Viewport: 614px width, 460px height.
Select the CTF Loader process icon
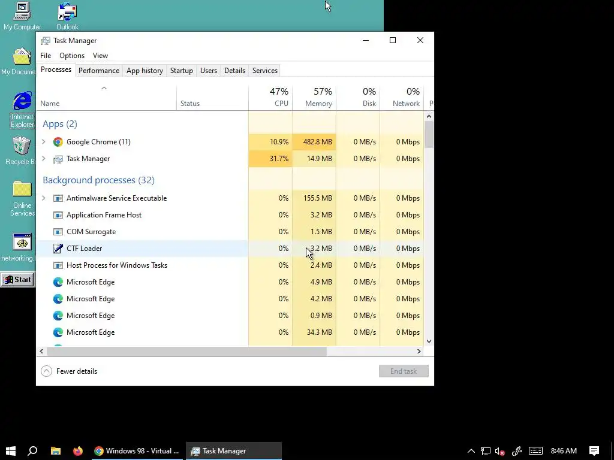[x=58, y=249]
